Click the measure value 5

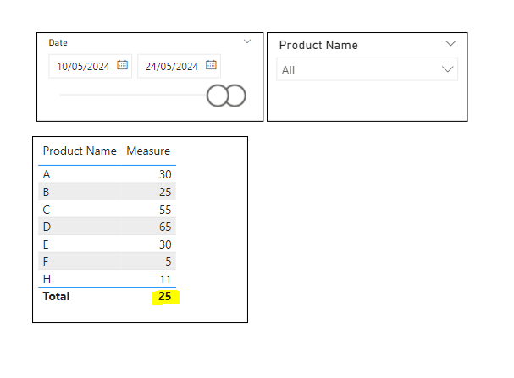pyautogui.click(x=169, y=261)
